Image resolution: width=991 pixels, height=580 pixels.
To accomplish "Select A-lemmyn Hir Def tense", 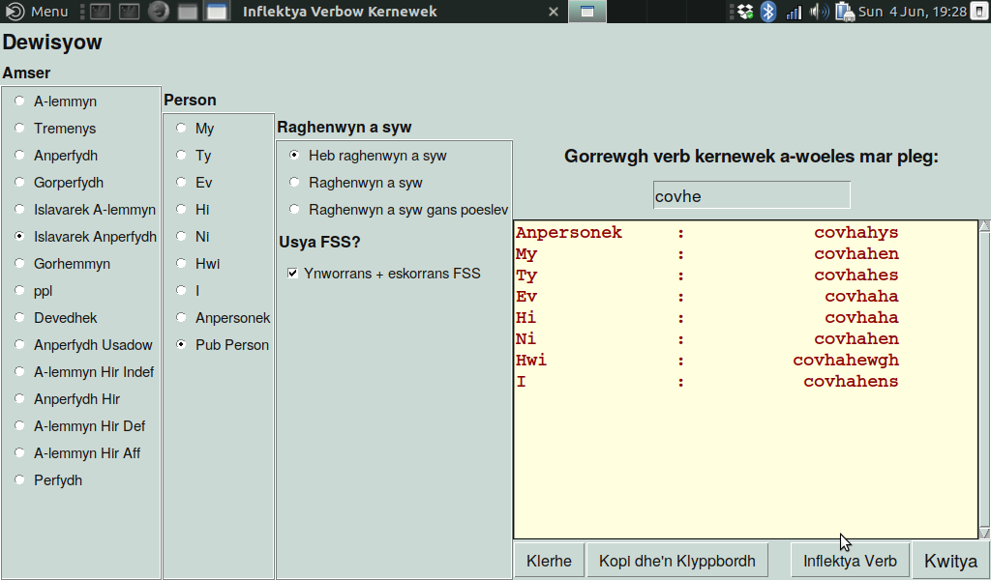I will (19, 426).
